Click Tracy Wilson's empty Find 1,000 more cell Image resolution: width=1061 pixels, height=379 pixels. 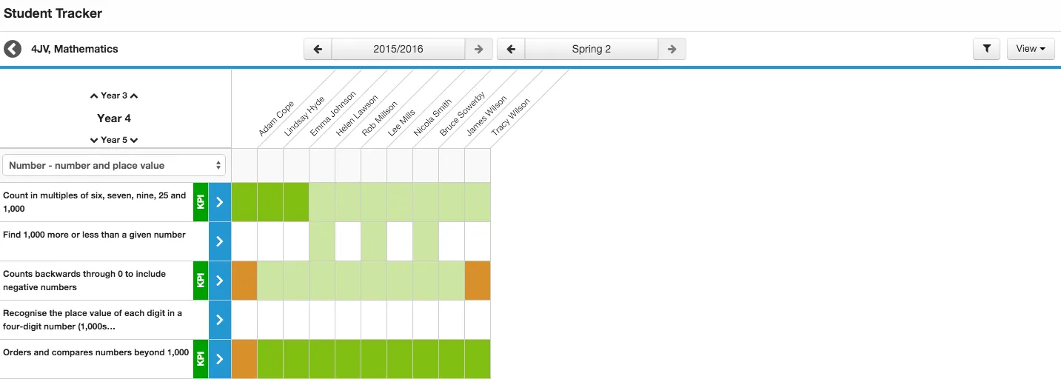478,241
